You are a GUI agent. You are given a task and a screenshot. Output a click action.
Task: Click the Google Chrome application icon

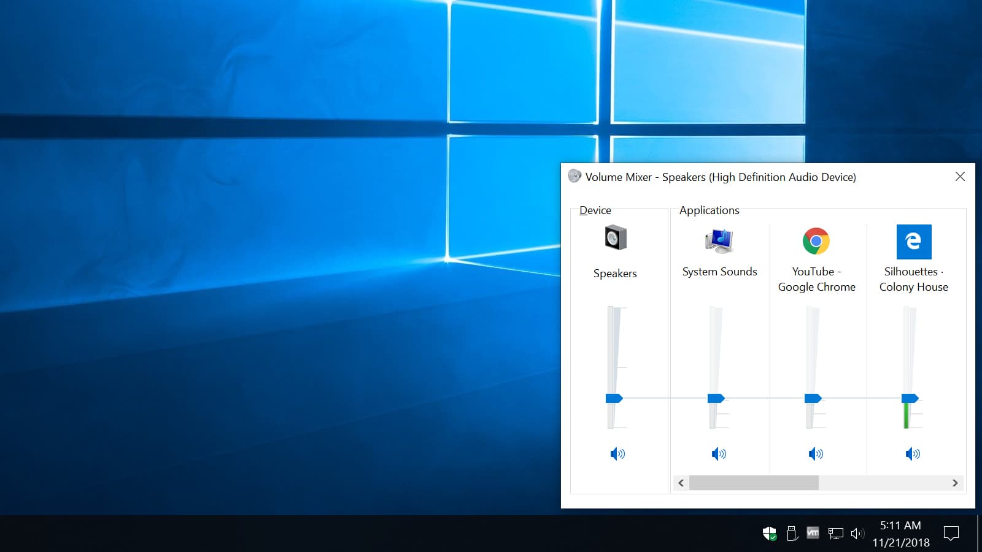[816, 241]
